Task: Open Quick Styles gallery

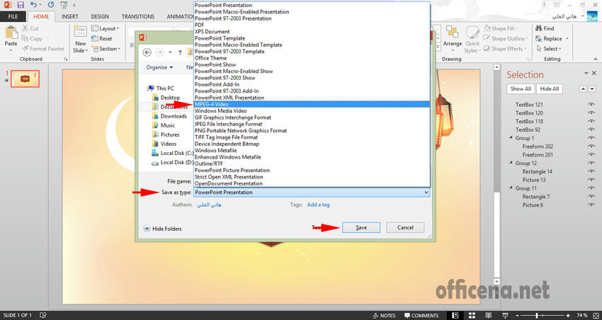Action: point(472,39)
